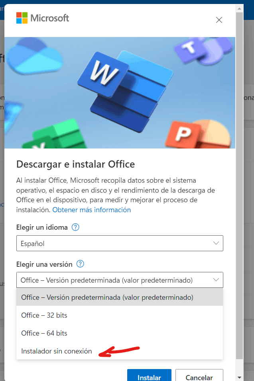Viewport: 254px width, 381px height.
Task: Click scrollbar up arrow
Action: point(239,8)
